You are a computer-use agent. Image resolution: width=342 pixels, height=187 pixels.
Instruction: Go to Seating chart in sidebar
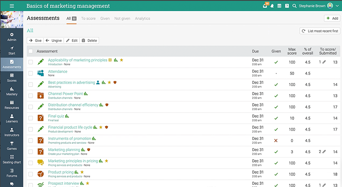tap(12, 159)
